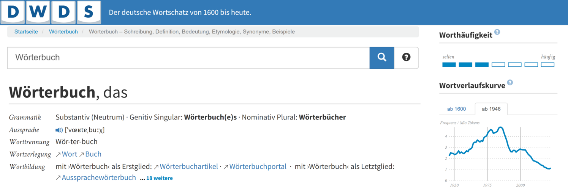Screen dimensions: 568x190
Task: Click the magnifier search button
Action: (x=381, y=58)
